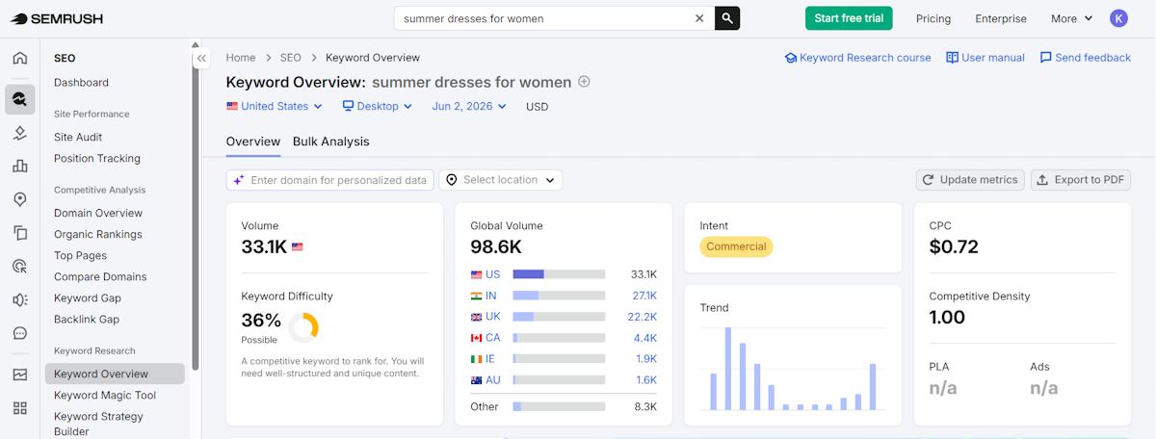This screenshot has height=439, width=1156.
Task: Click Start free trial button
Action: (x=849, y=18)
